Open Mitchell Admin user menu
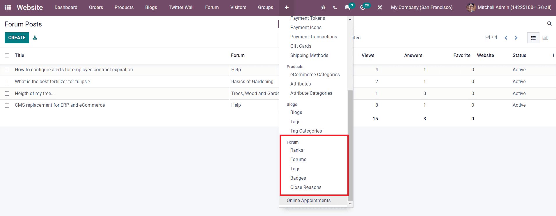This screenshot has height=216, width=556. pyautogui.click(x=509, y=8)
